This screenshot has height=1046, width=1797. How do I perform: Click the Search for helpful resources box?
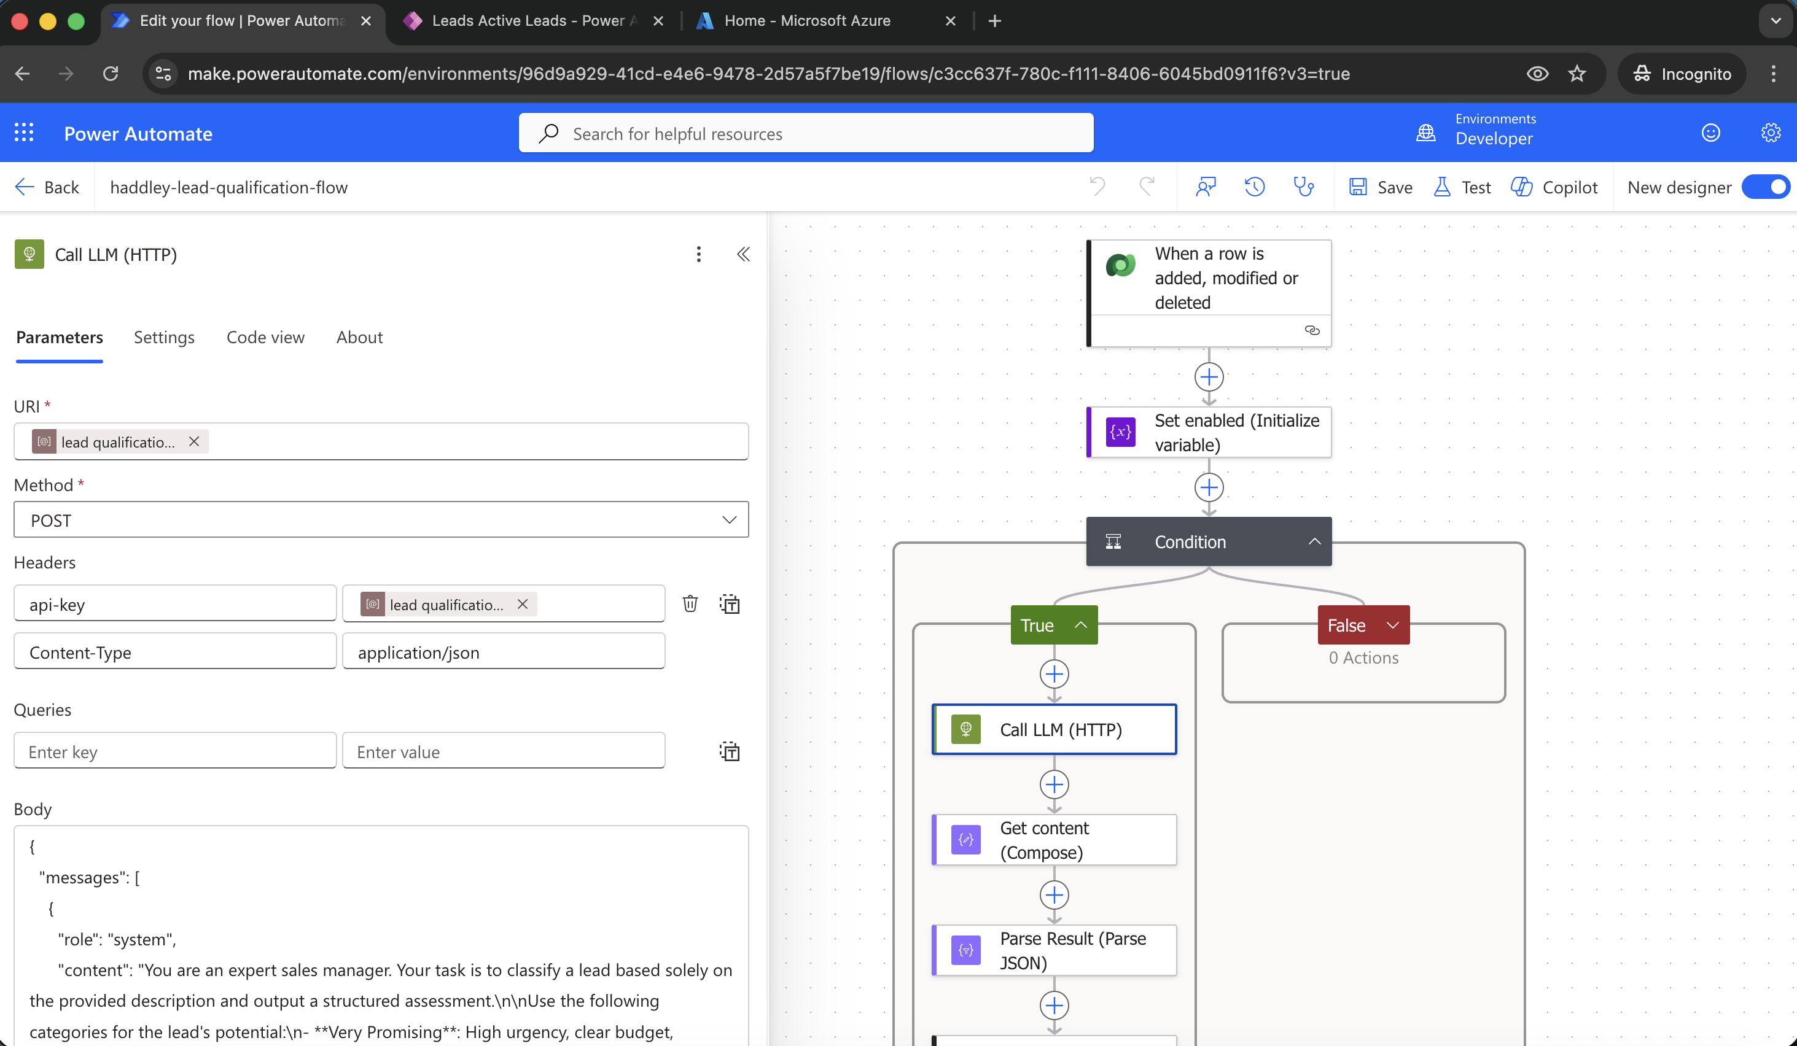pyautogui.click(x=806, y=133)
